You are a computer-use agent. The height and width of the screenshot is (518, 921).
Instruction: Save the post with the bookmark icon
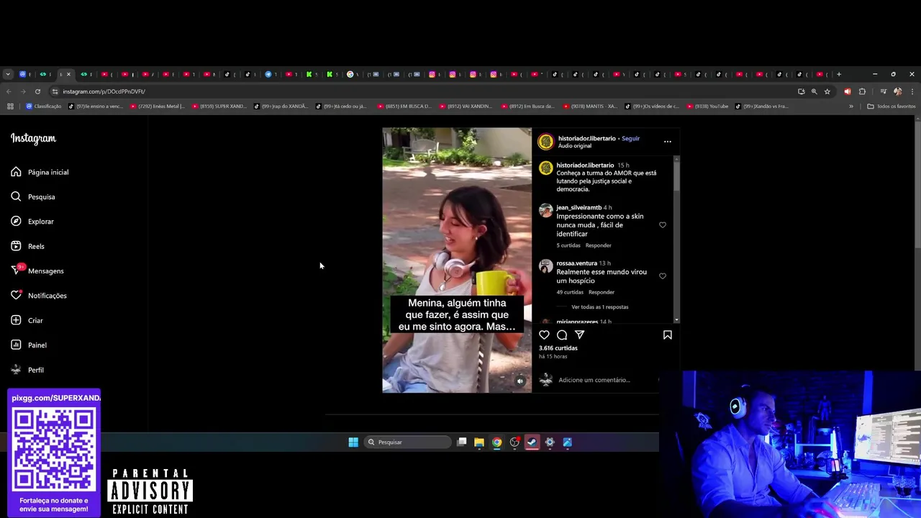(x=667, y=335)
